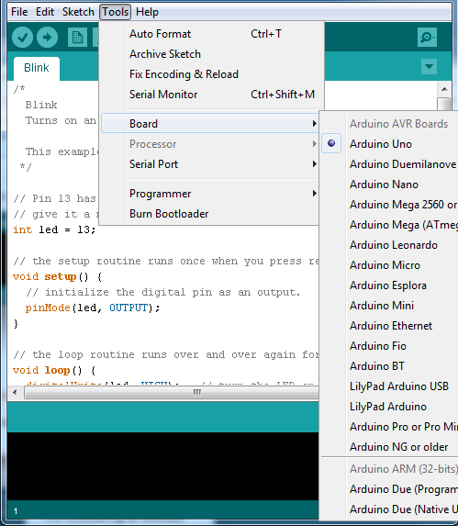458x526 pixels.
Task: Open the Serial Monitor magnifier icon
Action: point(427,38)
